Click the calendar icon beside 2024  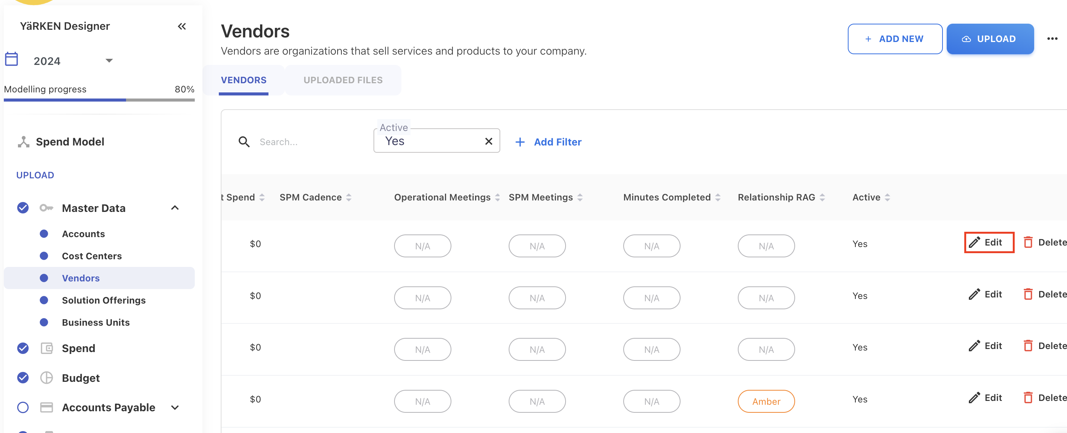pyautogui.click(x=11, y=59)
